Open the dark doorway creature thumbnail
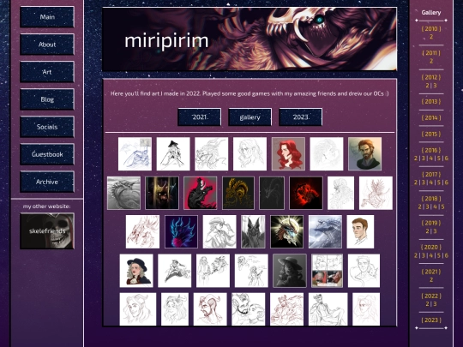Viewport: 463px width, 347px height. pos(162,193)
